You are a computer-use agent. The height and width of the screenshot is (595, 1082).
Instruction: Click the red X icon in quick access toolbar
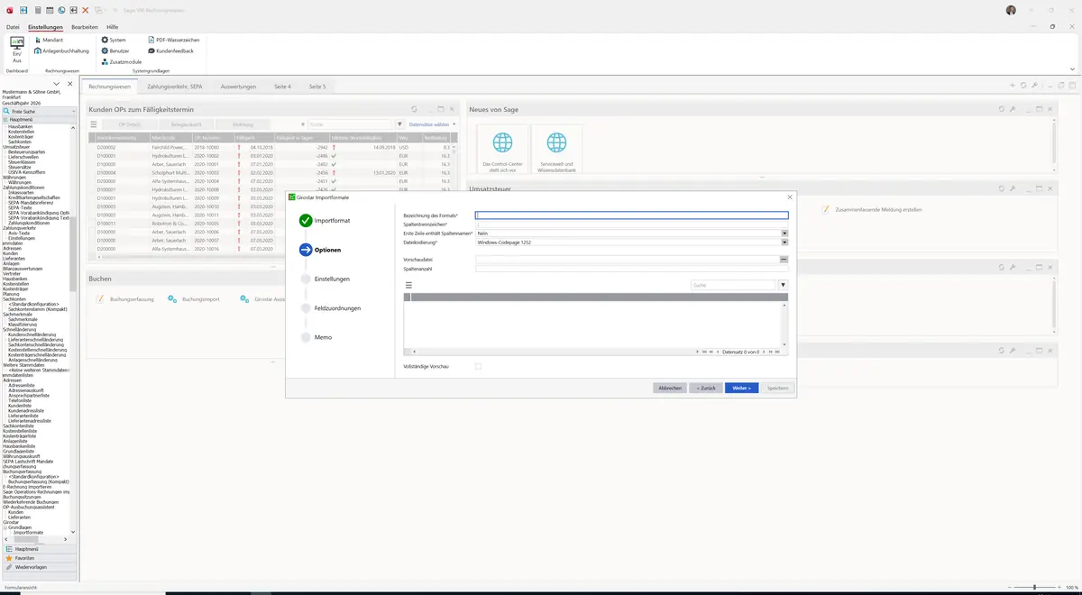coord(85,10)
